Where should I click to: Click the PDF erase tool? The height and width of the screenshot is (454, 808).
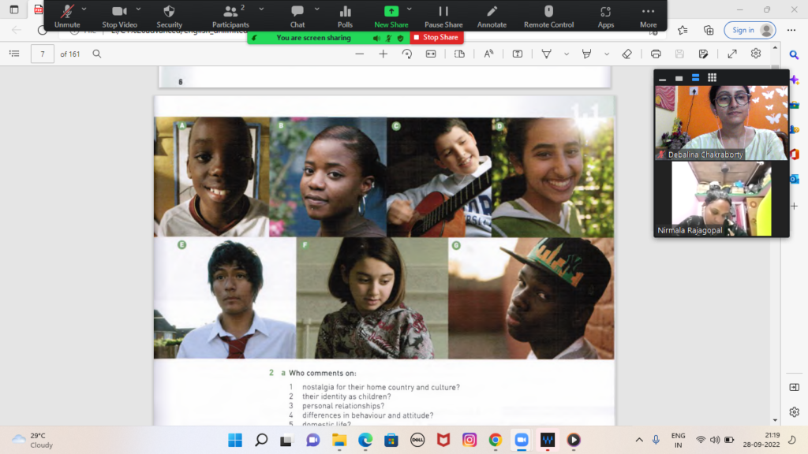(x=627, y=54)
